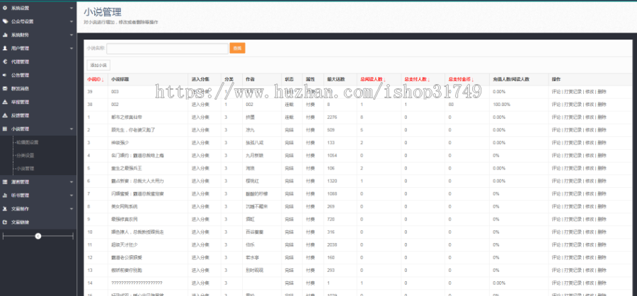The height and width of the screenshot is (296, 637).
Task: Open the 轮播图设置 submenu item
Action: tap(26, 142)
